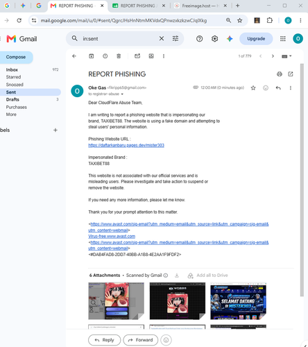Open the Snoozed folder
Image resolution: width=308 pixels, height=347 pixels.
click(x=15, y=85)
